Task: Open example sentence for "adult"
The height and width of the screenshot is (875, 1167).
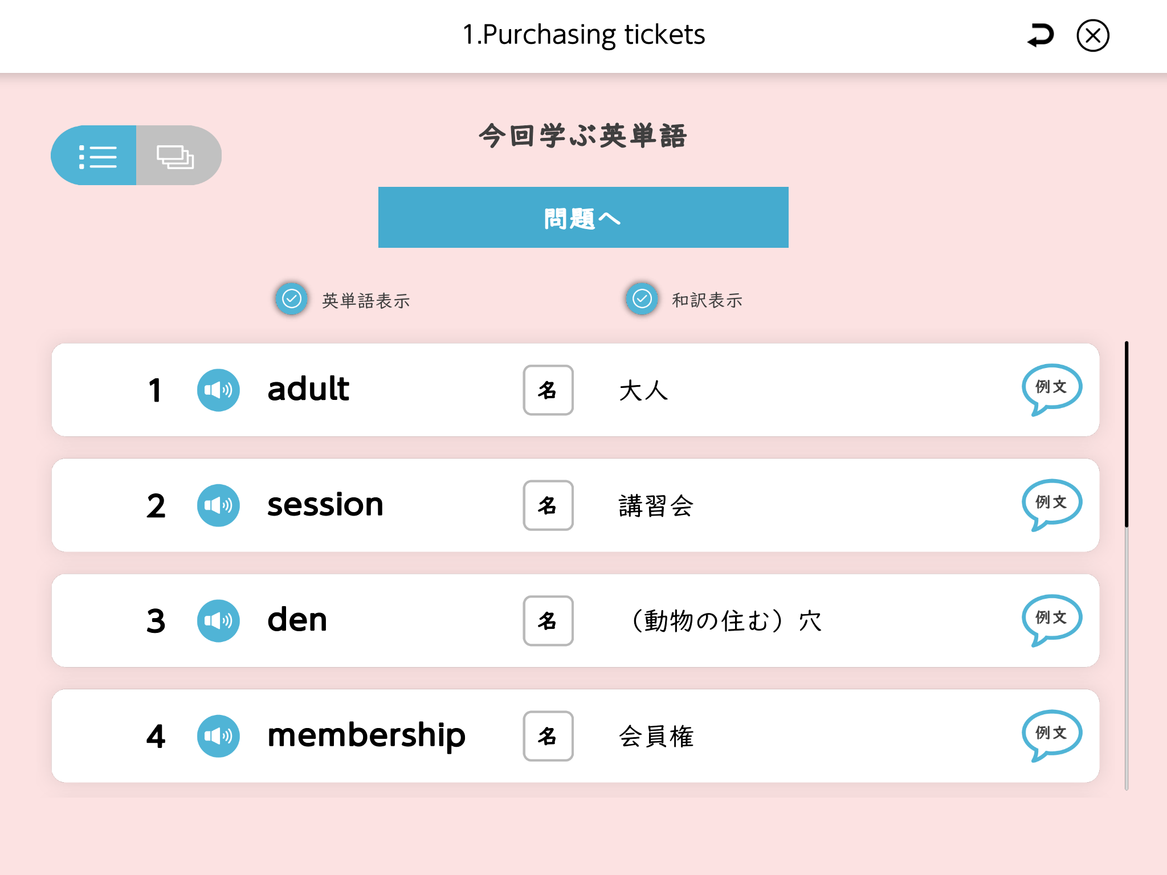Action: 1051,389
